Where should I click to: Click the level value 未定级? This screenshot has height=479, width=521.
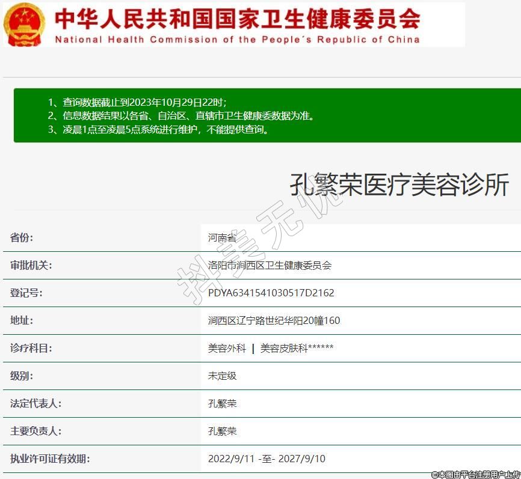222,376
